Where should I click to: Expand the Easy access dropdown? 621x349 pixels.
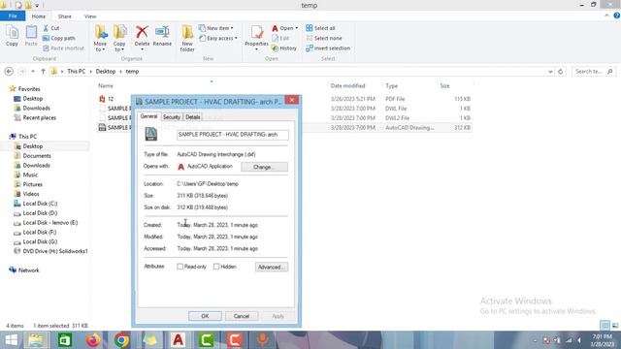[x=217, y=38]
